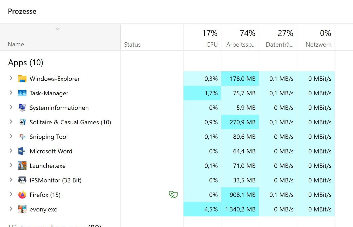The width and height of the screenshot is (353, 227).
Task: Expand the Firefox (15) process tree
Action: 11,194
